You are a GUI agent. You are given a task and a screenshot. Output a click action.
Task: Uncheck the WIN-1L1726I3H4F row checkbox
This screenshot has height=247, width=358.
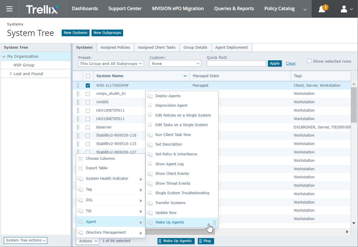[88, 86]
